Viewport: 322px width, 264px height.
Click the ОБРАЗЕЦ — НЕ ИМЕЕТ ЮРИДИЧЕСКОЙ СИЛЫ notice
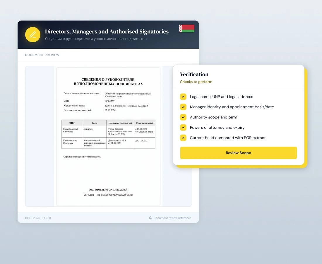(x=108, y=195)
